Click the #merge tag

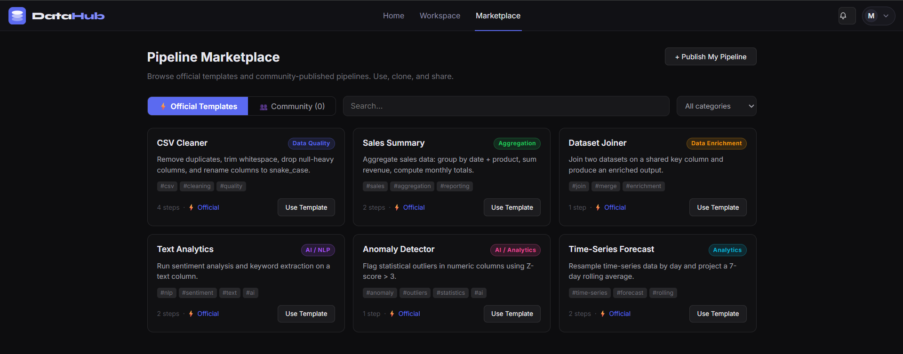[x=606, y=186]
